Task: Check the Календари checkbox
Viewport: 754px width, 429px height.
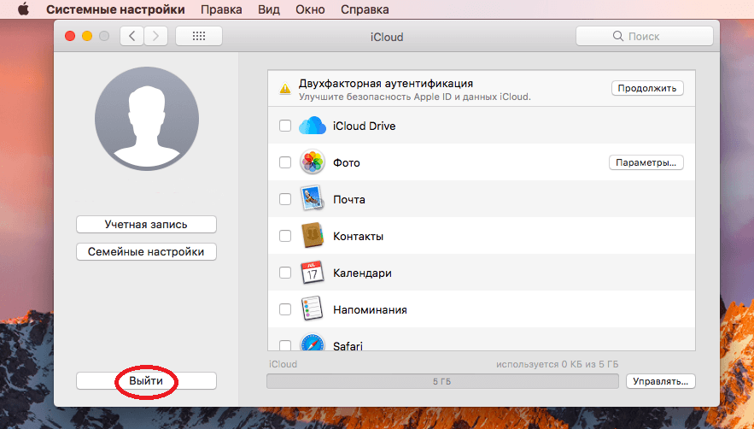Action: [285, 273]
